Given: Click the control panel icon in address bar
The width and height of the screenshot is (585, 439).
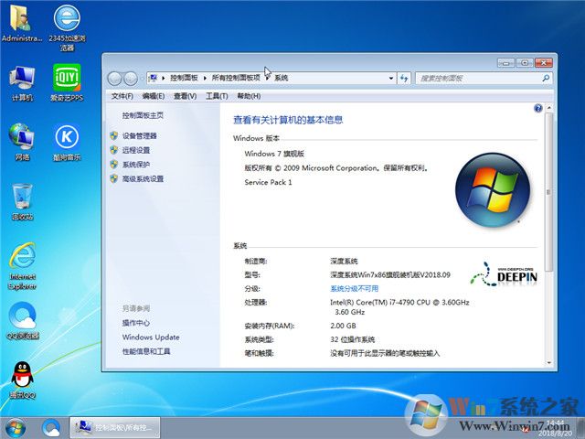Looking at the screenshot, I should tap(153, 78).
